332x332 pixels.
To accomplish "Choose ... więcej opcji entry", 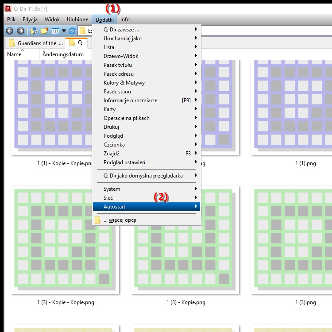I will [x=147, y=220].
